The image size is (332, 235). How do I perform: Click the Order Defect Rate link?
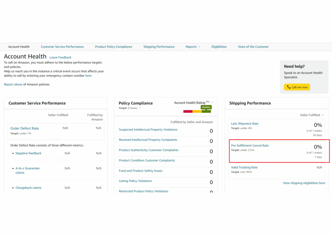click(25, 128)
